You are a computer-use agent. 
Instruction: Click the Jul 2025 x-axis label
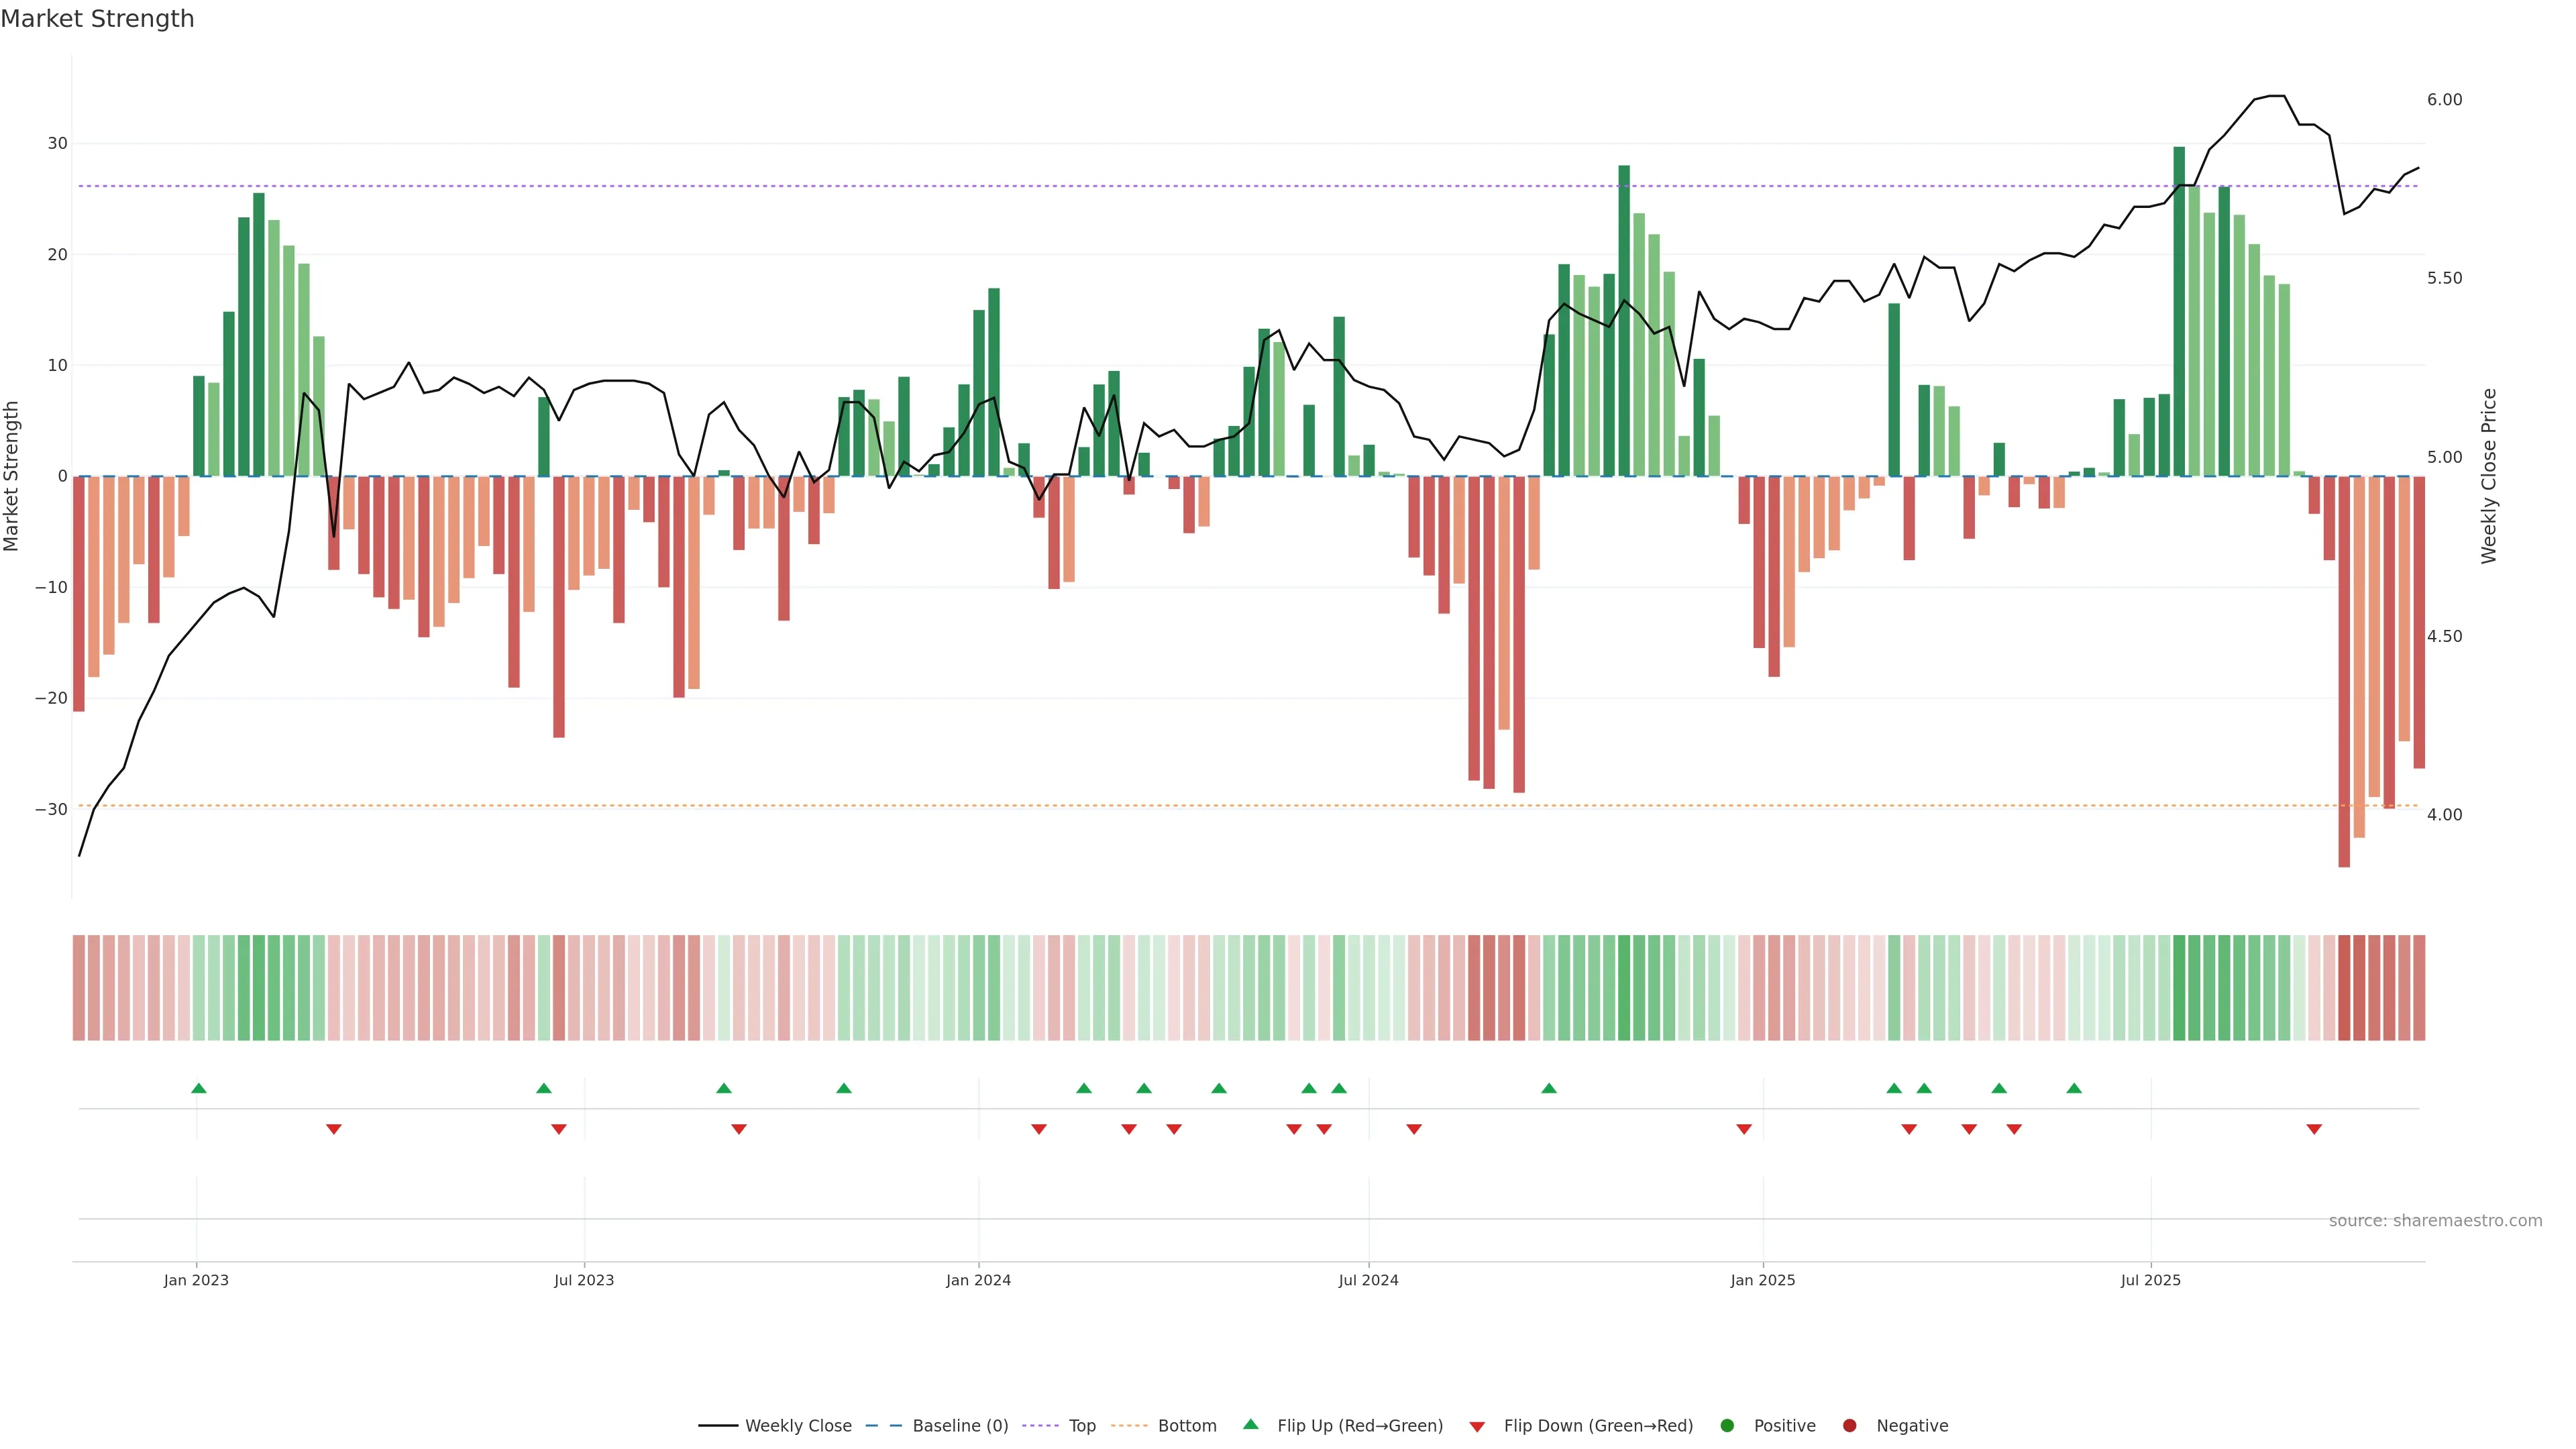tap(2150, 1280)
